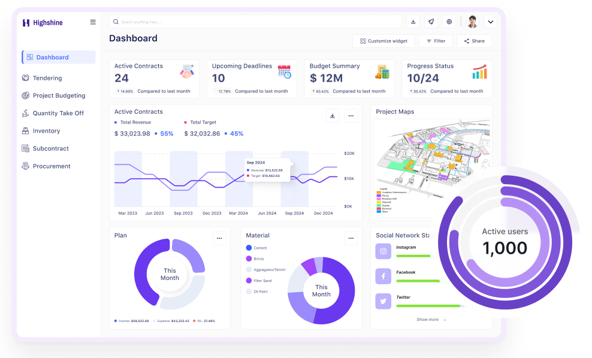Download the Active Contracts chart
Viewport: 592px width, 358px height.
[333, 116]
